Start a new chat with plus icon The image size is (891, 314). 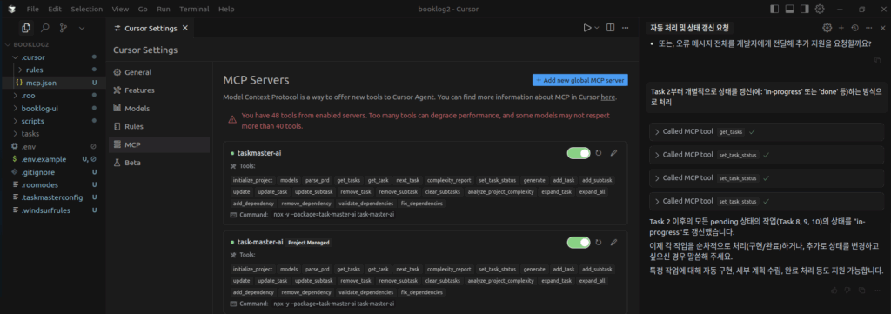pos(841,28)
